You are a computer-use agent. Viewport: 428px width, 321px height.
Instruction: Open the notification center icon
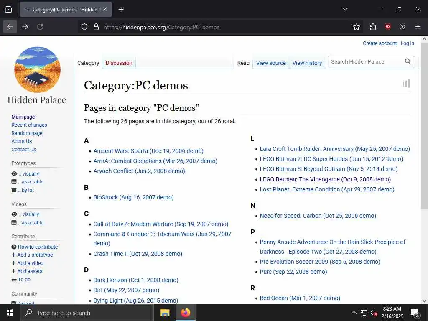415,313
